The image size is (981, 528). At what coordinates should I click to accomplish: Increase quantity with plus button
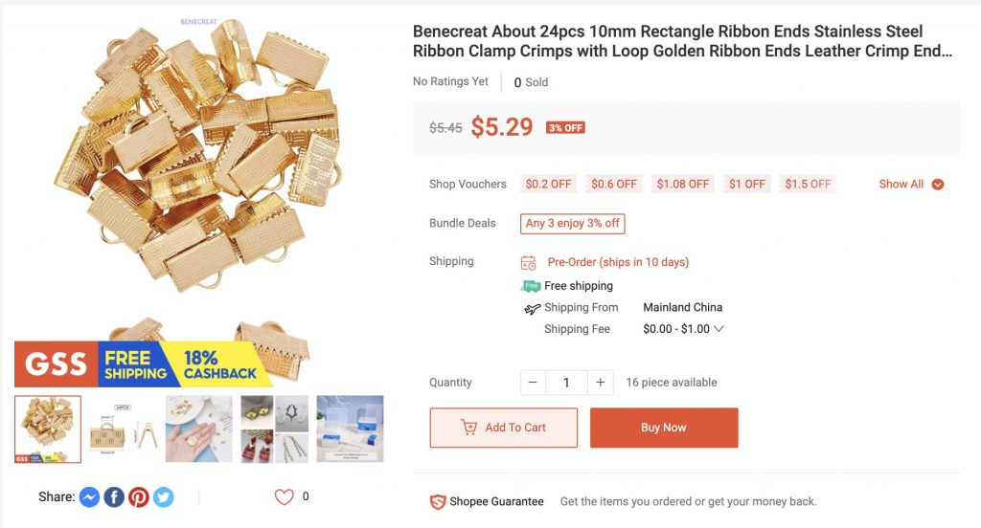(x=600, y=383)
